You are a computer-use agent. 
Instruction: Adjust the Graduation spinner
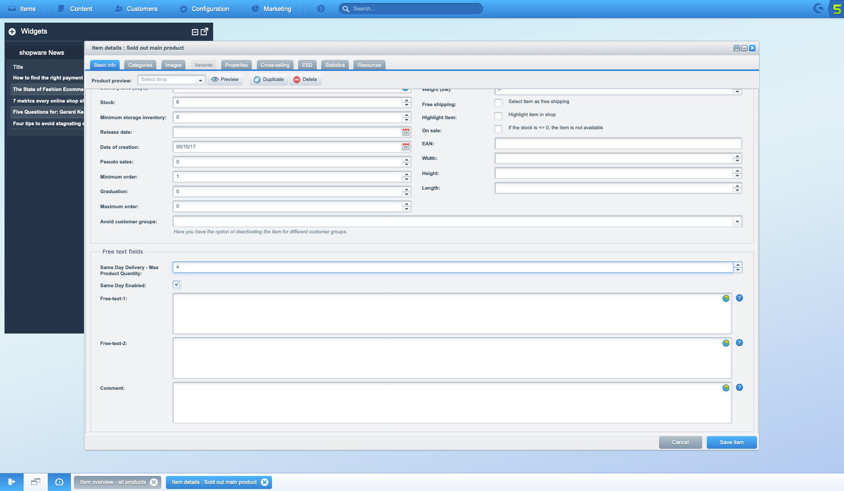[x=407, y=192]
